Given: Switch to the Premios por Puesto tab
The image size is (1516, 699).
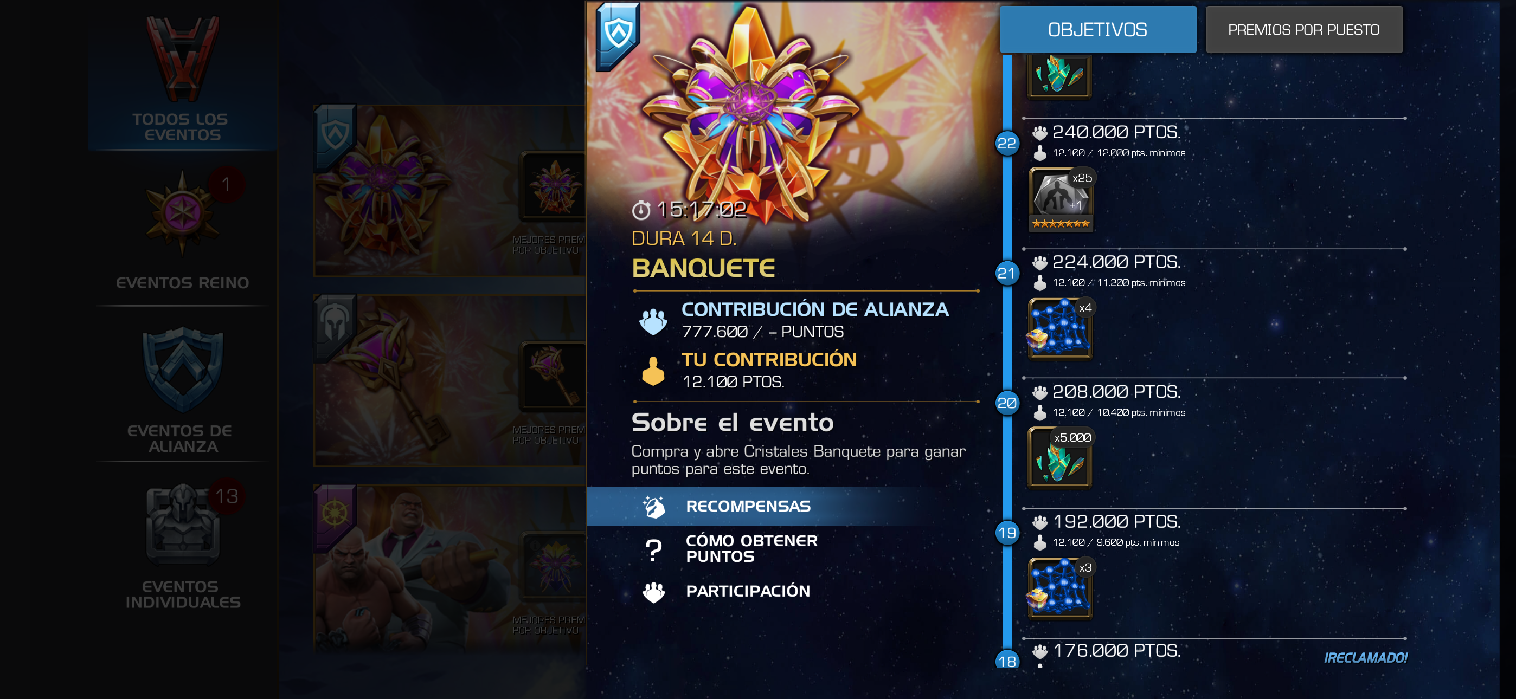Looking at the screenshot, I should (1303, 29).
